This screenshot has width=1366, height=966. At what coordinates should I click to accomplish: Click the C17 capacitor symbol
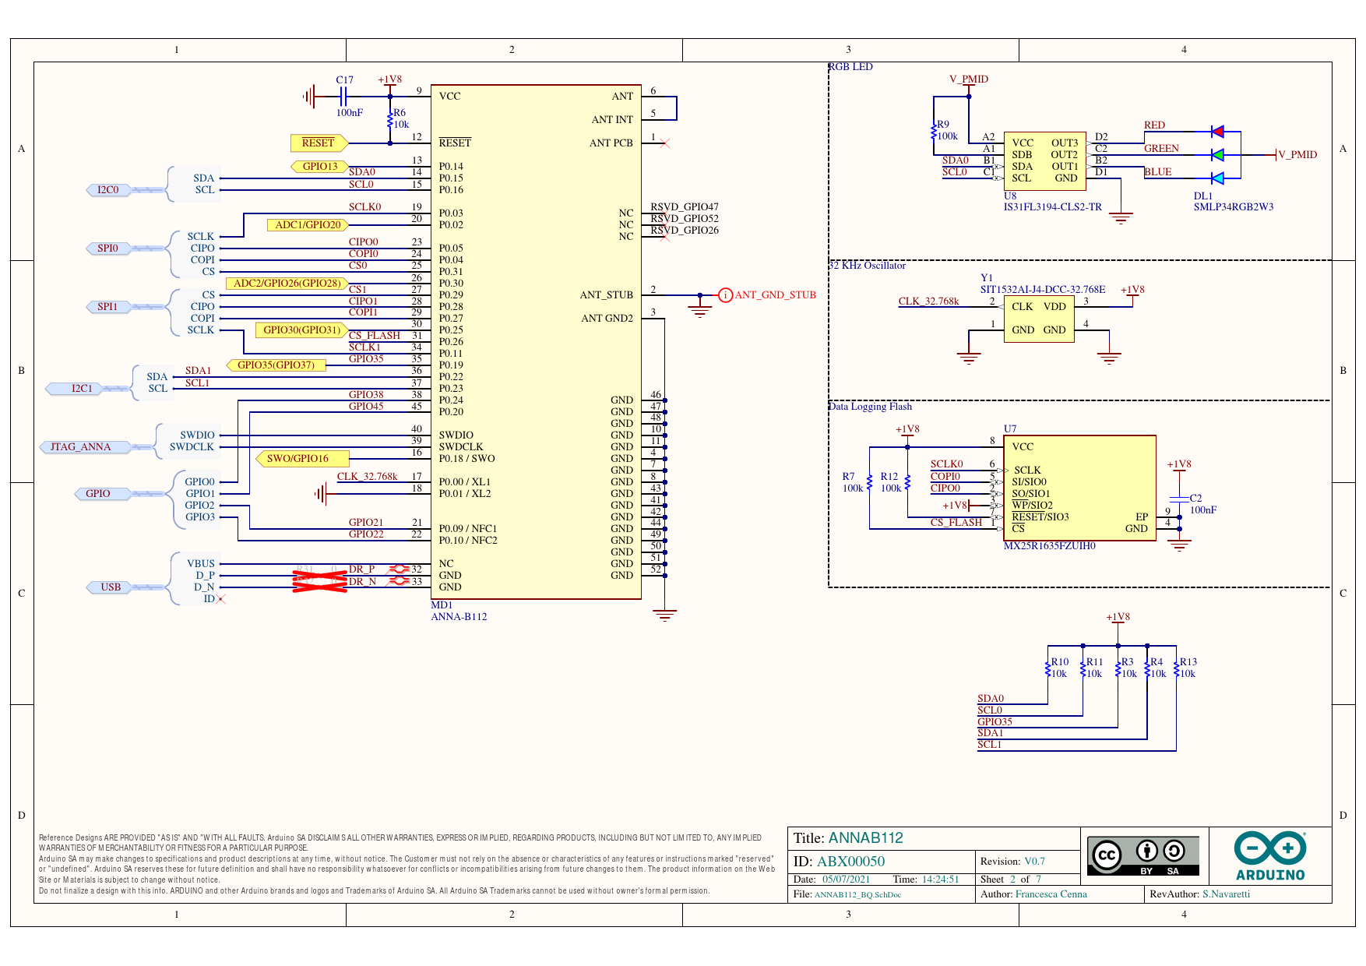coord(343,97)
